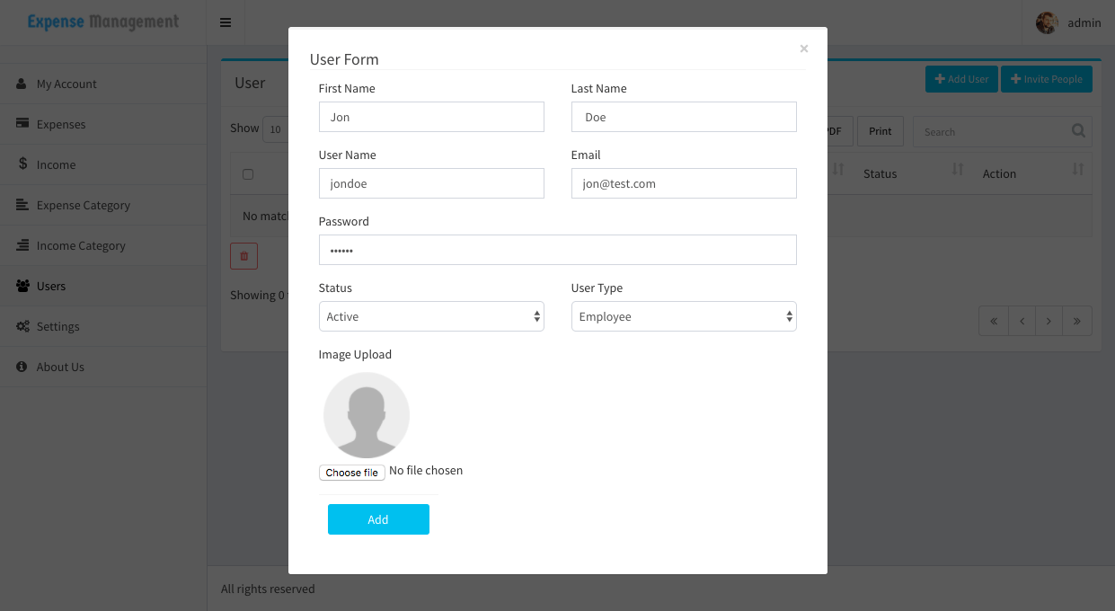This screenshot has width=1115, height=611.
Task: Sort by the Status column arrows
Action: [958, 170]
